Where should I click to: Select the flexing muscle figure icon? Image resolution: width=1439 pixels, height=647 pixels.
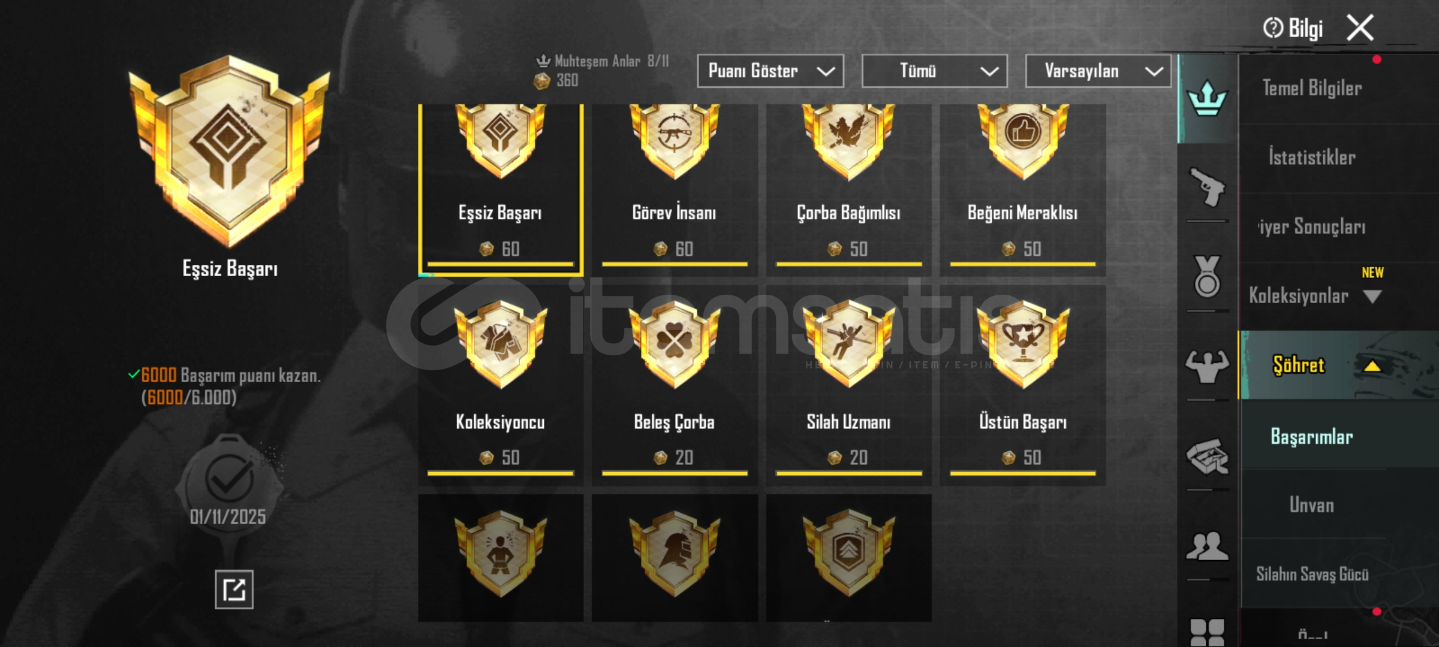(1207, 366)
